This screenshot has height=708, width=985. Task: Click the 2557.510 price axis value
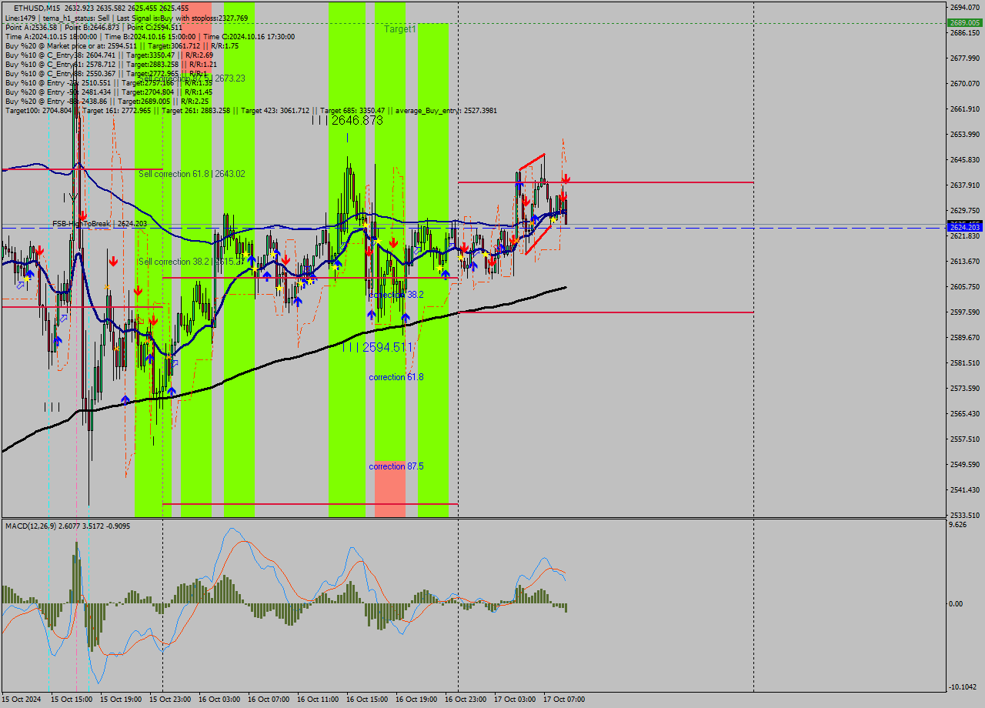(964, 439)
